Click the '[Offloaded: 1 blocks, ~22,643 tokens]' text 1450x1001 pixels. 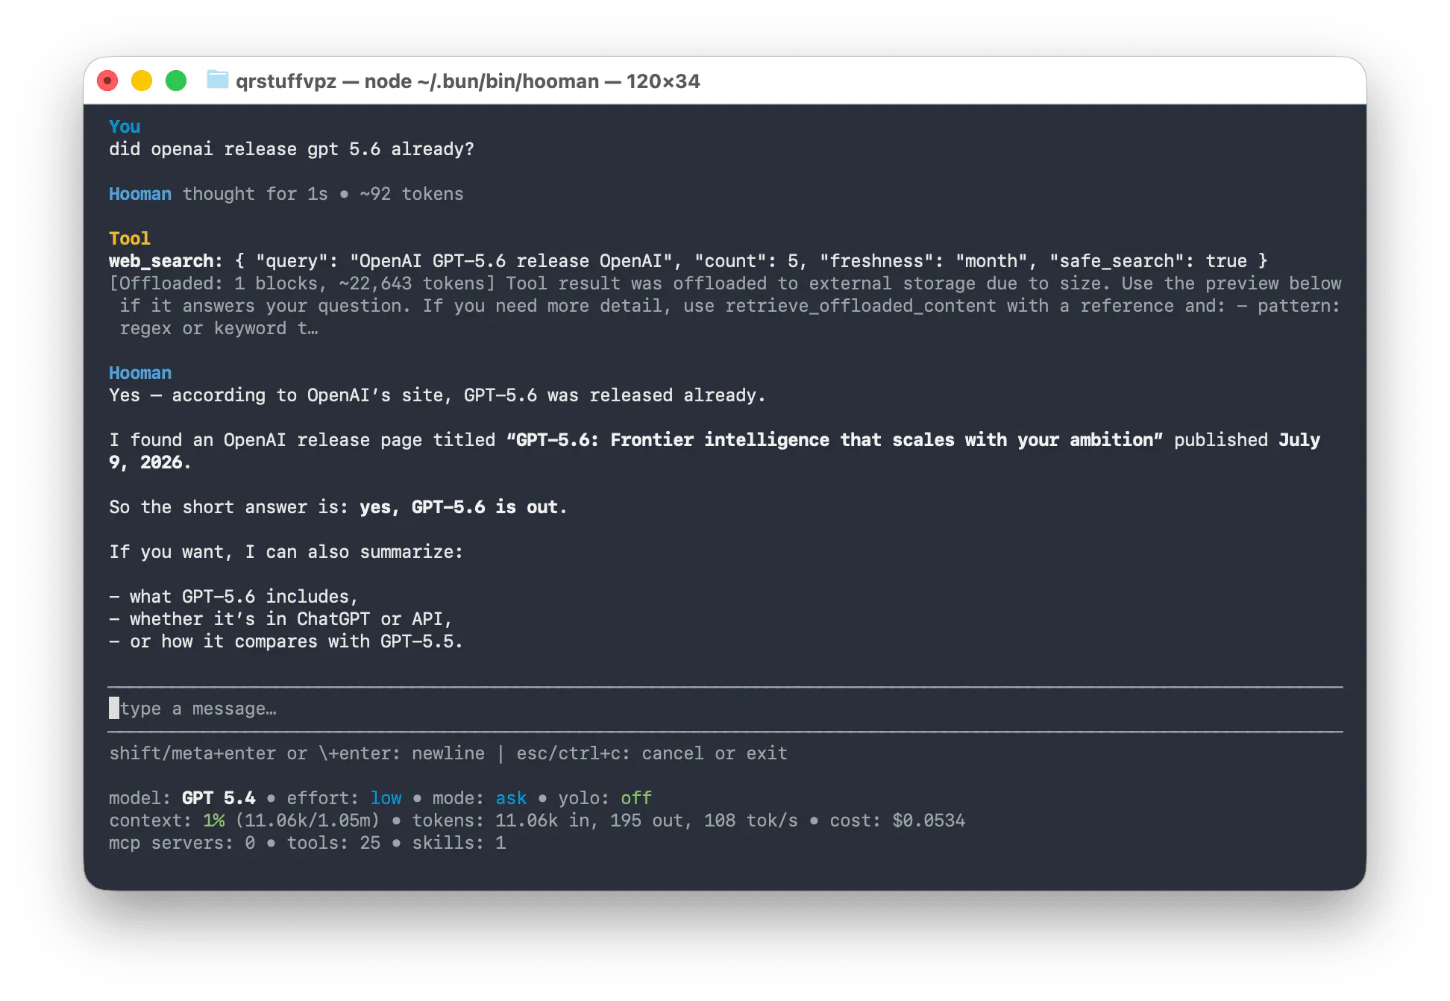coord(302,283)
